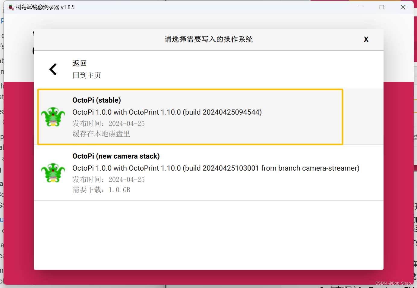This screenshot has height=288, width=417.
Task: Click the build 20240425094544 description line
Action: (167, 112)
